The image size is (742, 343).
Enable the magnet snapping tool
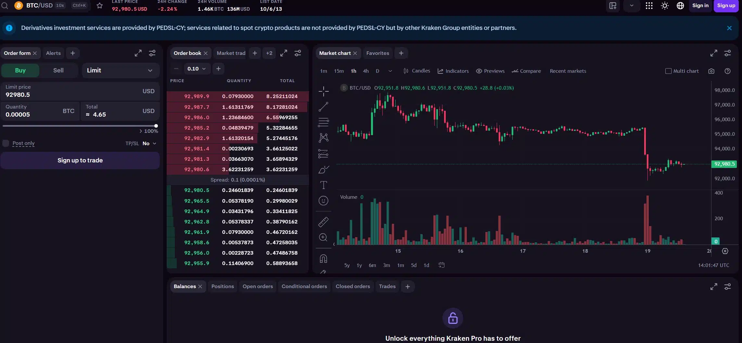pyautogui.click(x=324, y=258)
